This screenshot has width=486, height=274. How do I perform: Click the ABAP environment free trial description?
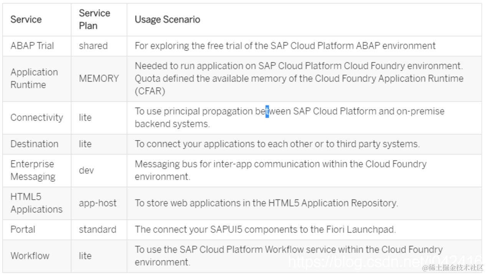(x=285, y=46)
